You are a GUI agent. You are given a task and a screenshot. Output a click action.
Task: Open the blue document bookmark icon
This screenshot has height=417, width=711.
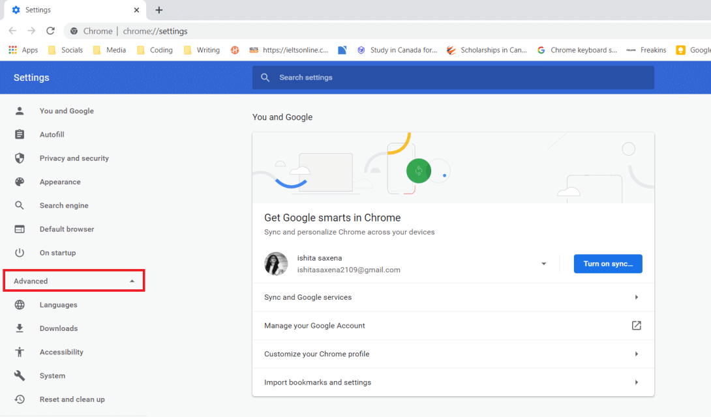click(342, 50)
